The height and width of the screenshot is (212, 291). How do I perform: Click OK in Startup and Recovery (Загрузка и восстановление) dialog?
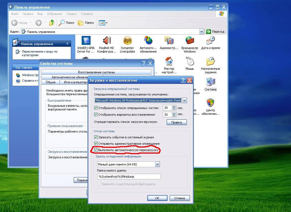[x=157, y=198]
